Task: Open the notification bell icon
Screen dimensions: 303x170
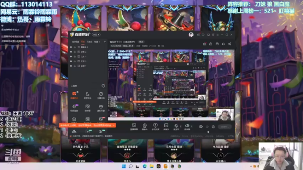Action: pyautogui.click(x=223, y=44)
